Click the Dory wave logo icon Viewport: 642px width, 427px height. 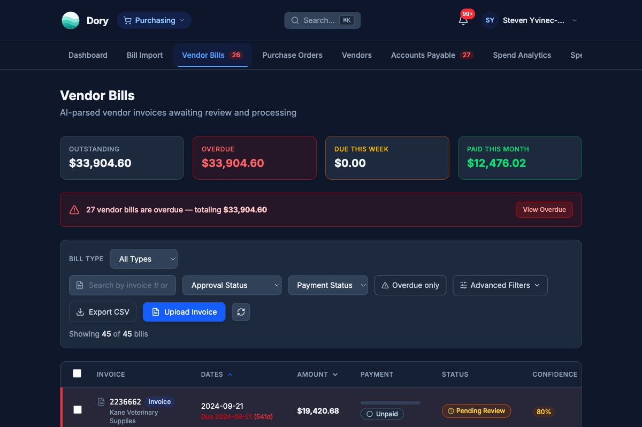[x=71, y=20]
